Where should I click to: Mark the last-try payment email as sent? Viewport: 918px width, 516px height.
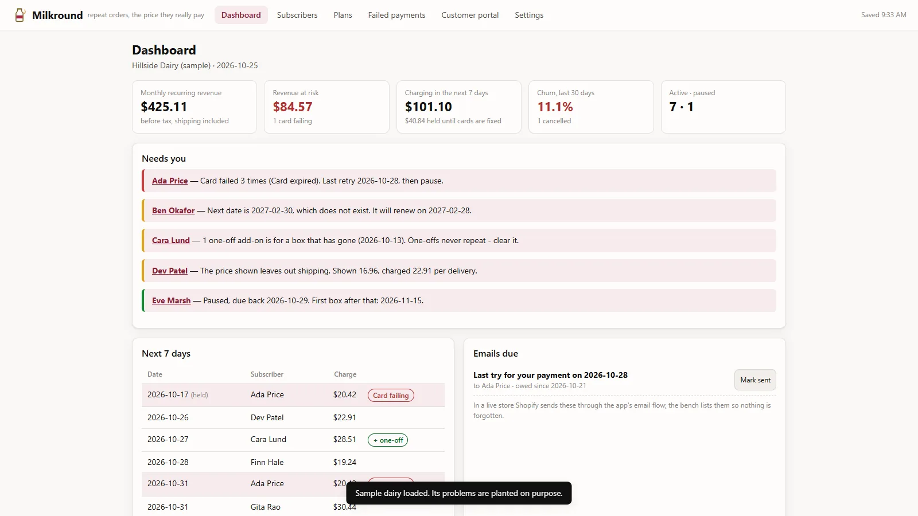[755, 380]
